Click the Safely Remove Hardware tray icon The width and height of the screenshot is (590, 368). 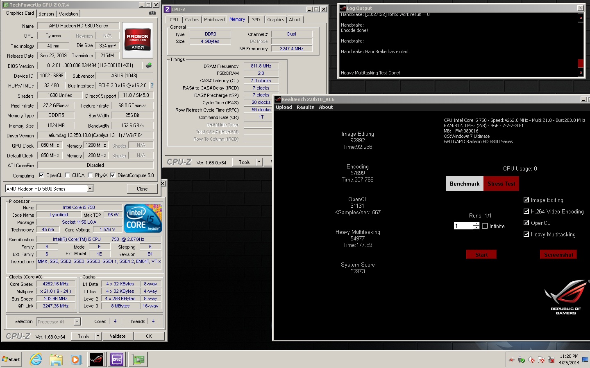(x=522, y=360)
